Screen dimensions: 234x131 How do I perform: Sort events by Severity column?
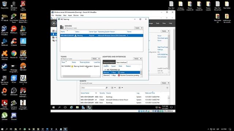102,93
